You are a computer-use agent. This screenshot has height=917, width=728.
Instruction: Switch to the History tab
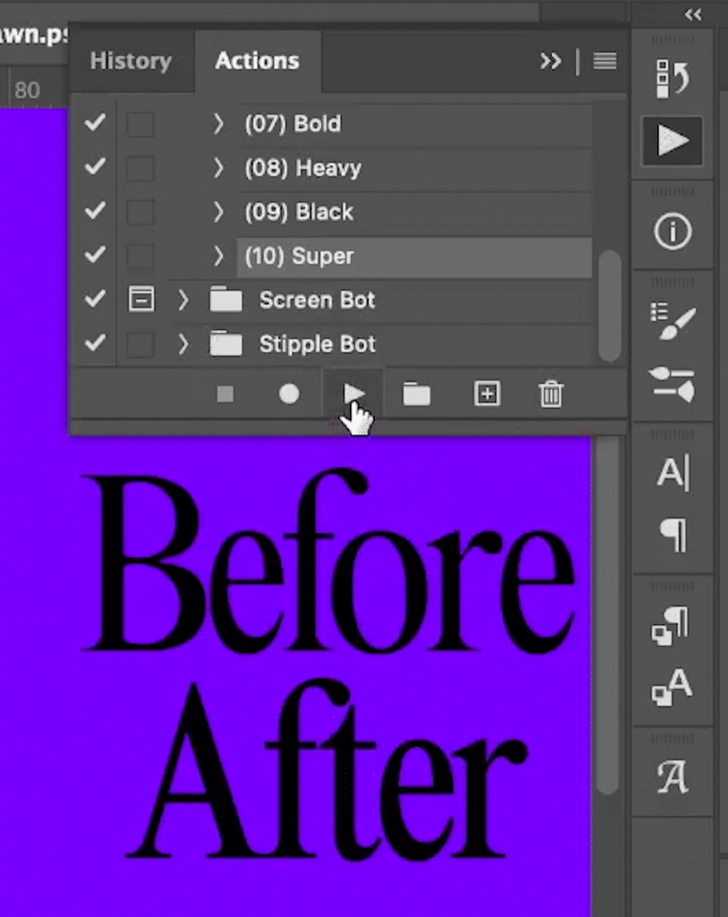(131, 61)
